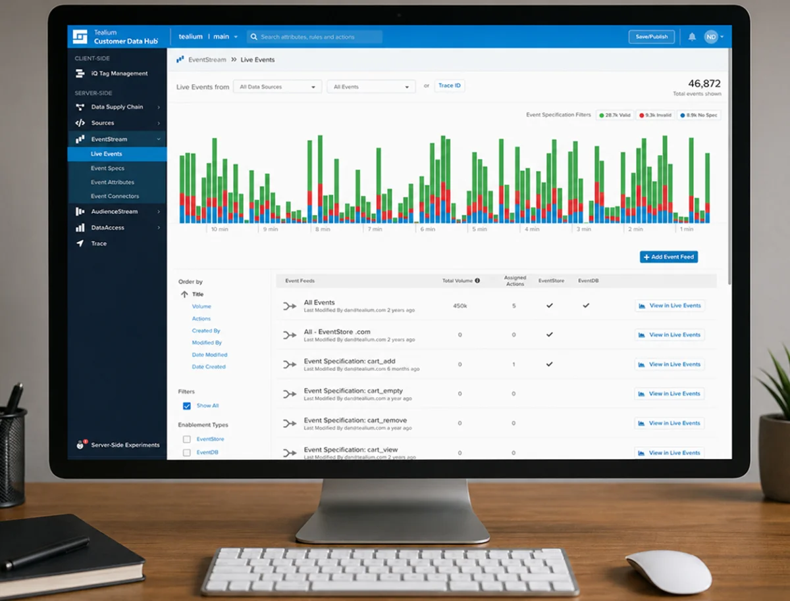Click View in Live Events for cart_empty
The height and width of the screenshot is (601, 790).
pyautogui.click(x=670, y=394)
